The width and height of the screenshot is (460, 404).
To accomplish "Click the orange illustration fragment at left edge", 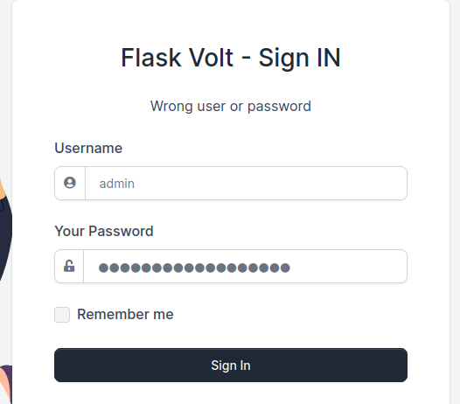I will [3, 189].
